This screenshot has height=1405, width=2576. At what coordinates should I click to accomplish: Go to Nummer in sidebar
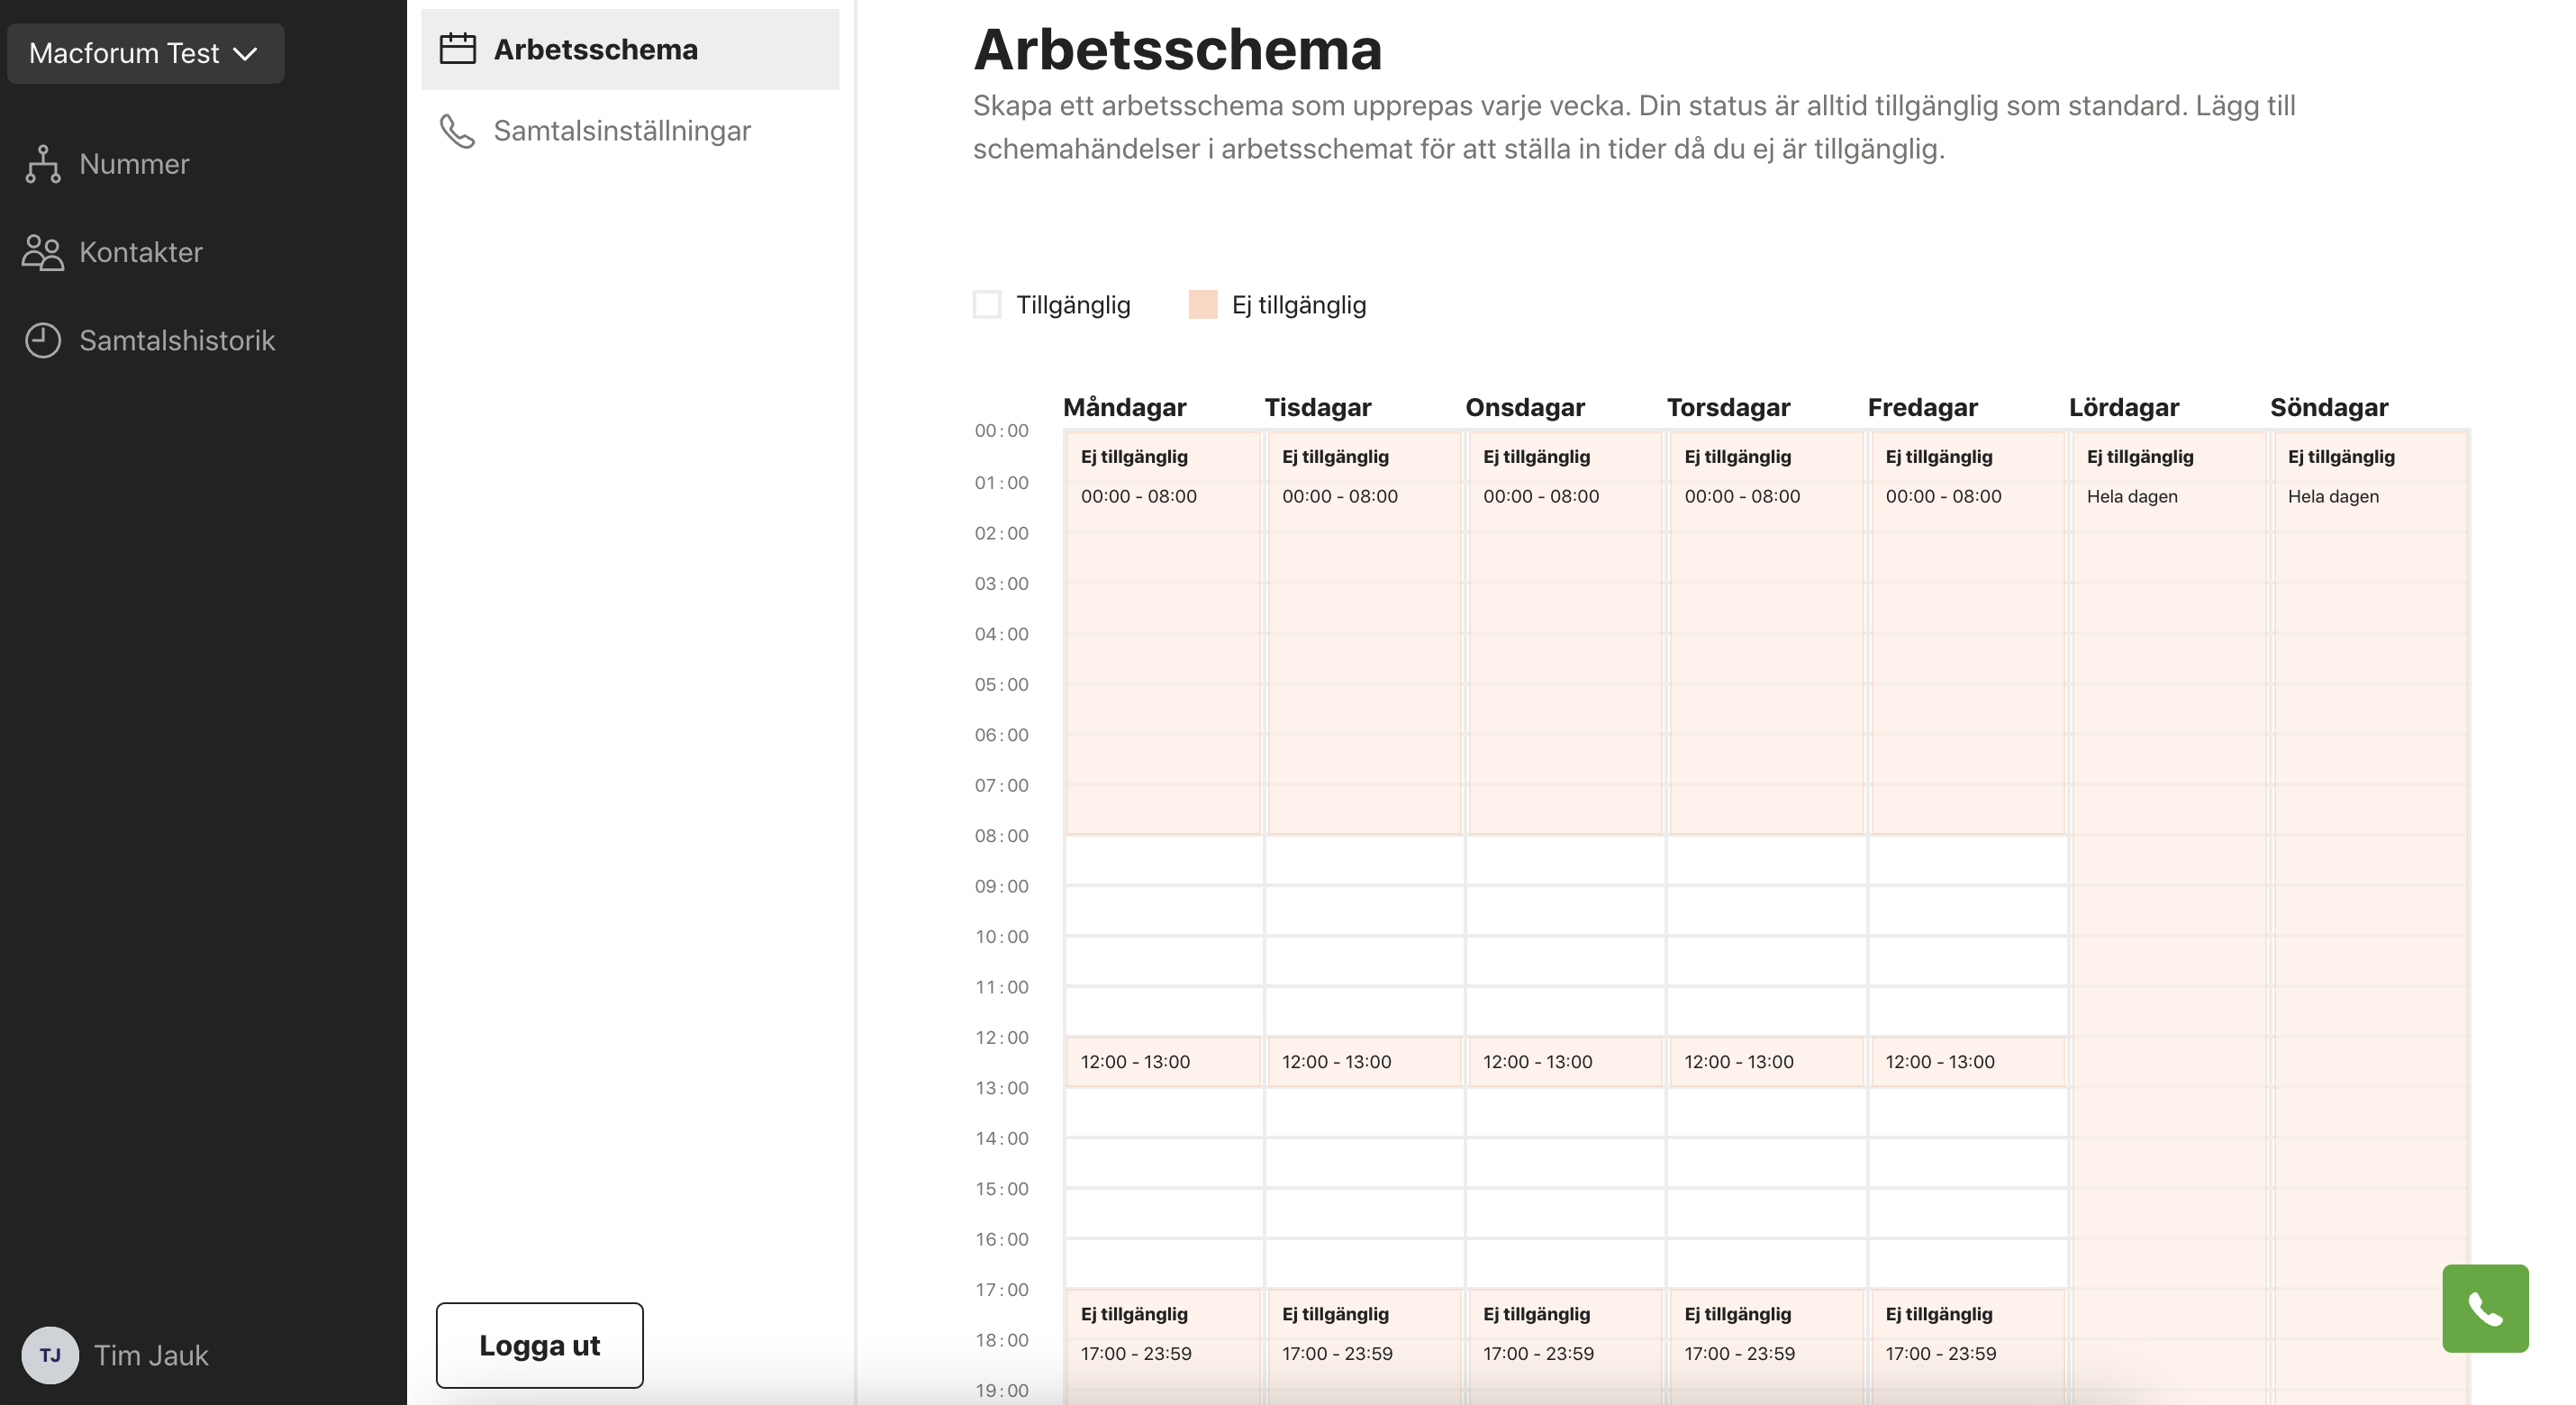pyautogui.click(x=134, y=164)
